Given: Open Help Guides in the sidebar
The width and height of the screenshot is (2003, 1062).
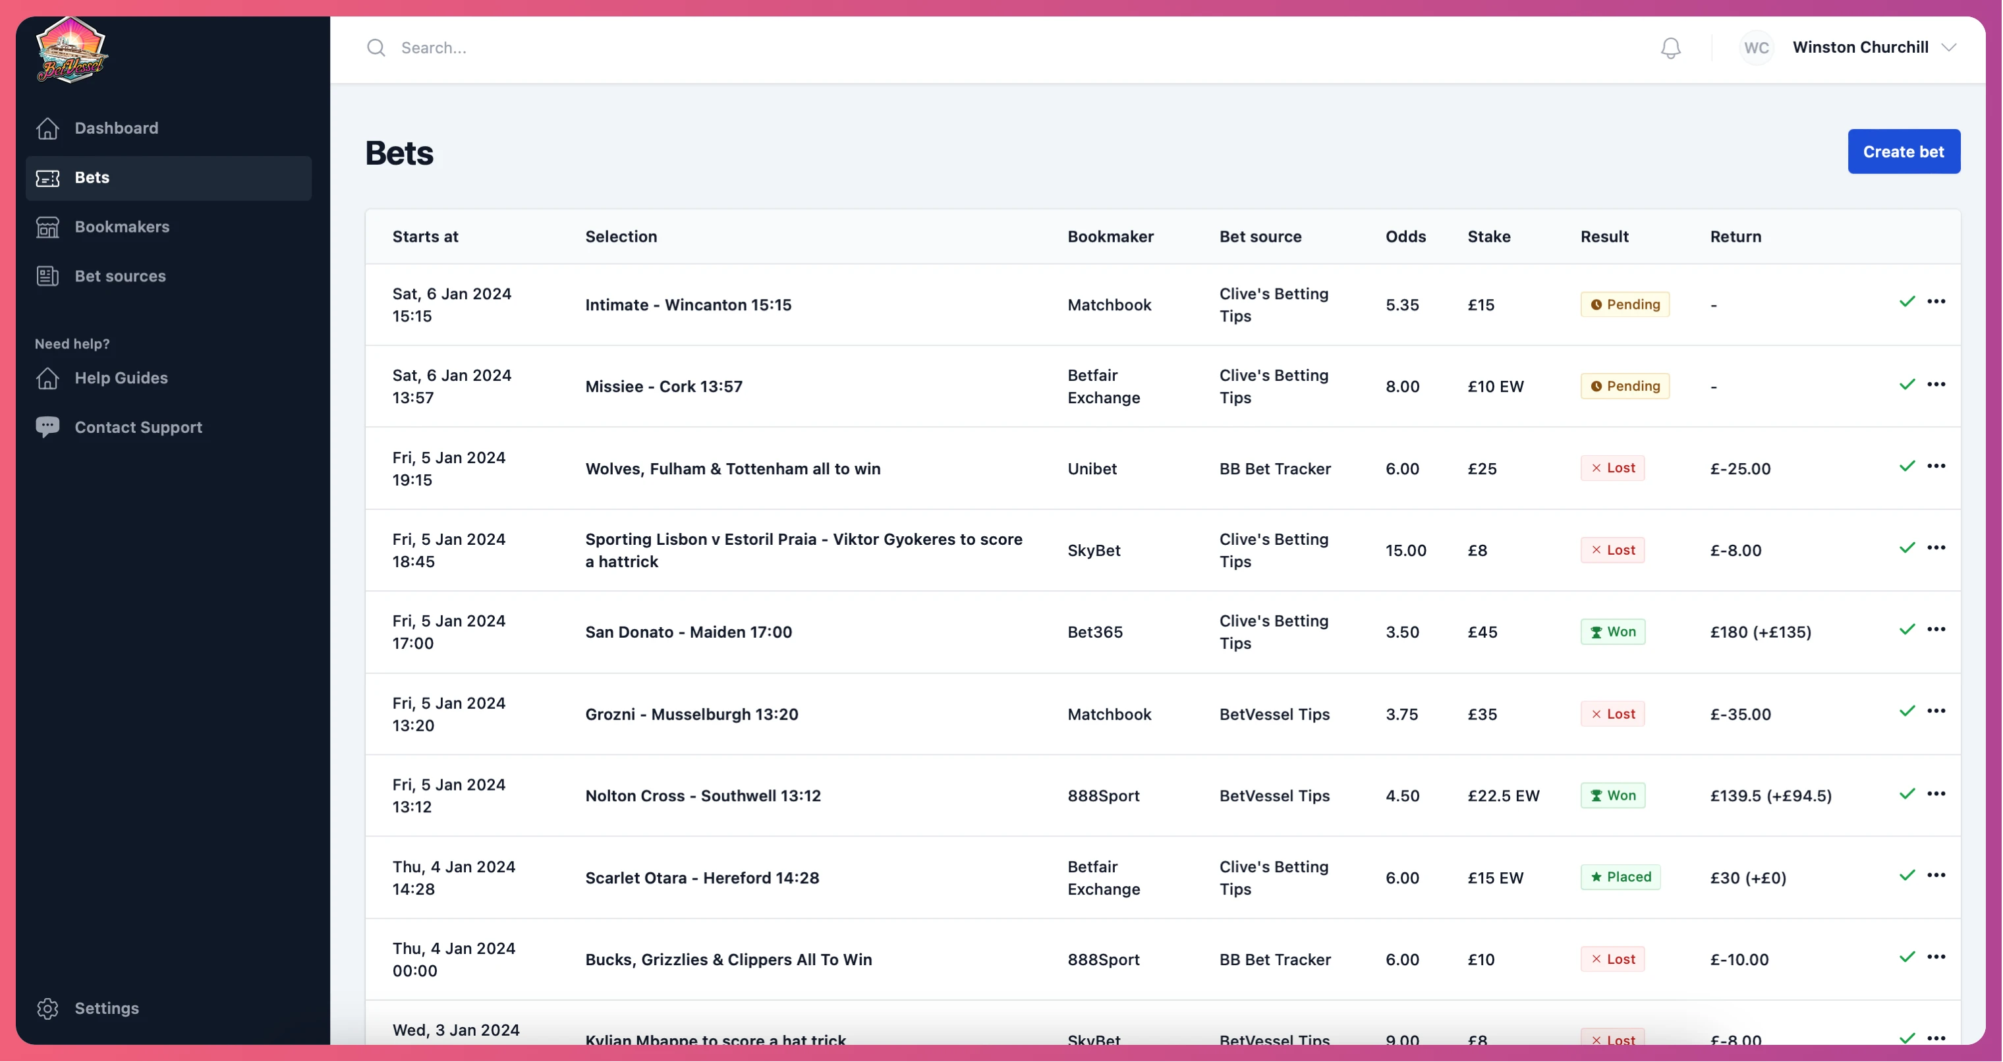Looking at the screenshot, I should click(x=121, y=378).
